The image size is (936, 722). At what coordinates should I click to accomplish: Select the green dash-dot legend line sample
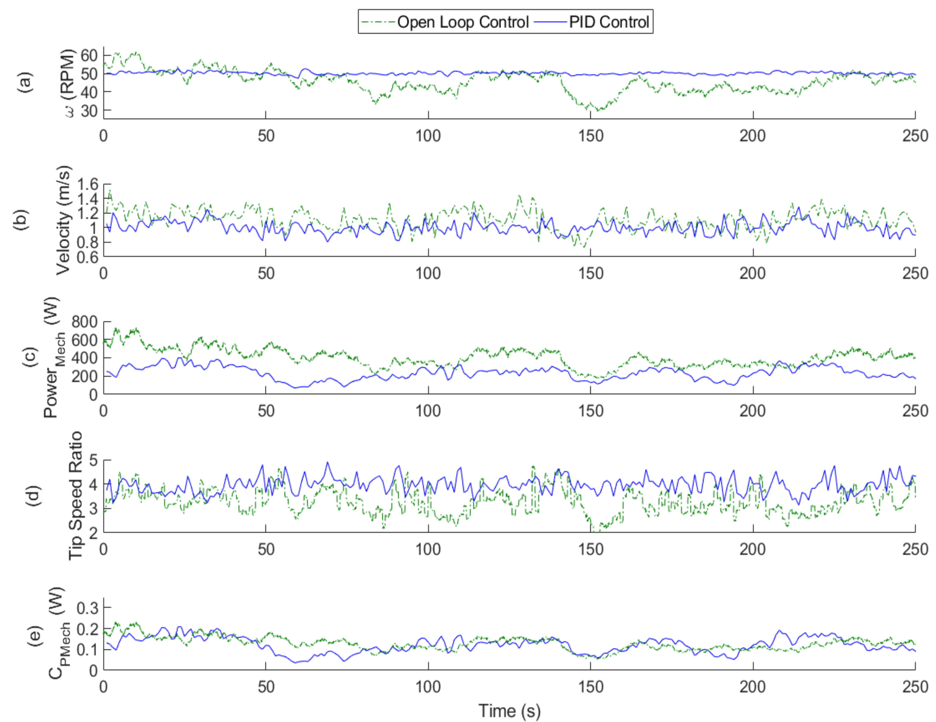point(378,22)
